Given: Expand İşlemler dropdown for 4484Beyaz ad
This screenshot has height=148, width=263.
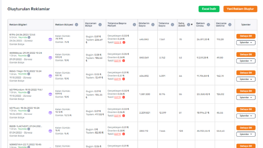Looking at the screenshot, I should [x=246, y=61].
